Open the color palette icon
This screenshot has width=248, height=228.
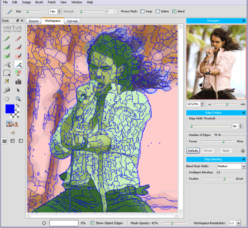click(12, 132)
